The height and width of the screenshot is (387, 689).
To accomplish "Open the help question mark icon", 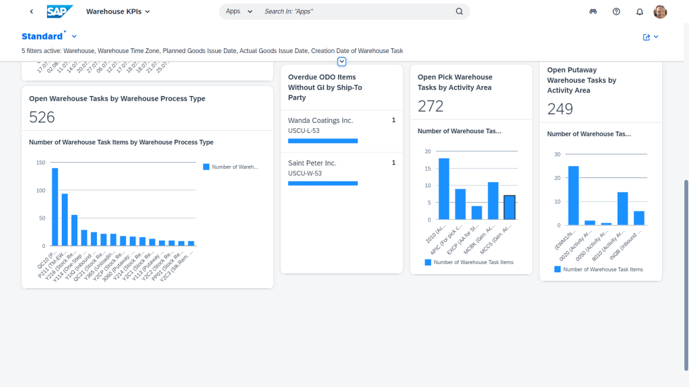I will click(x=616, y=11).
